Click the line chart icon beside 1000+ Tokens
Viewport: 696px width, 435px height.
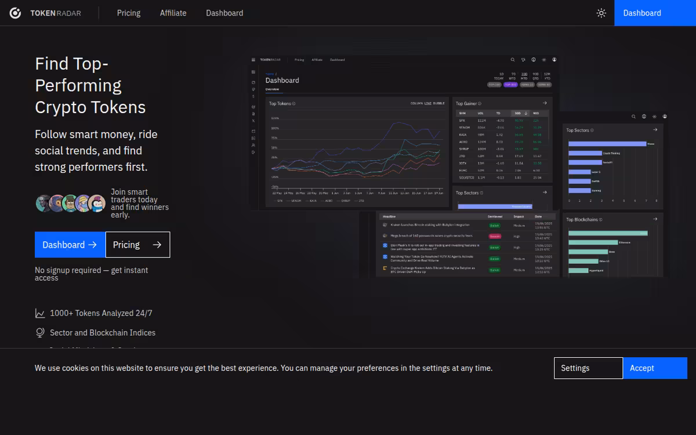[x=40, y=313]
